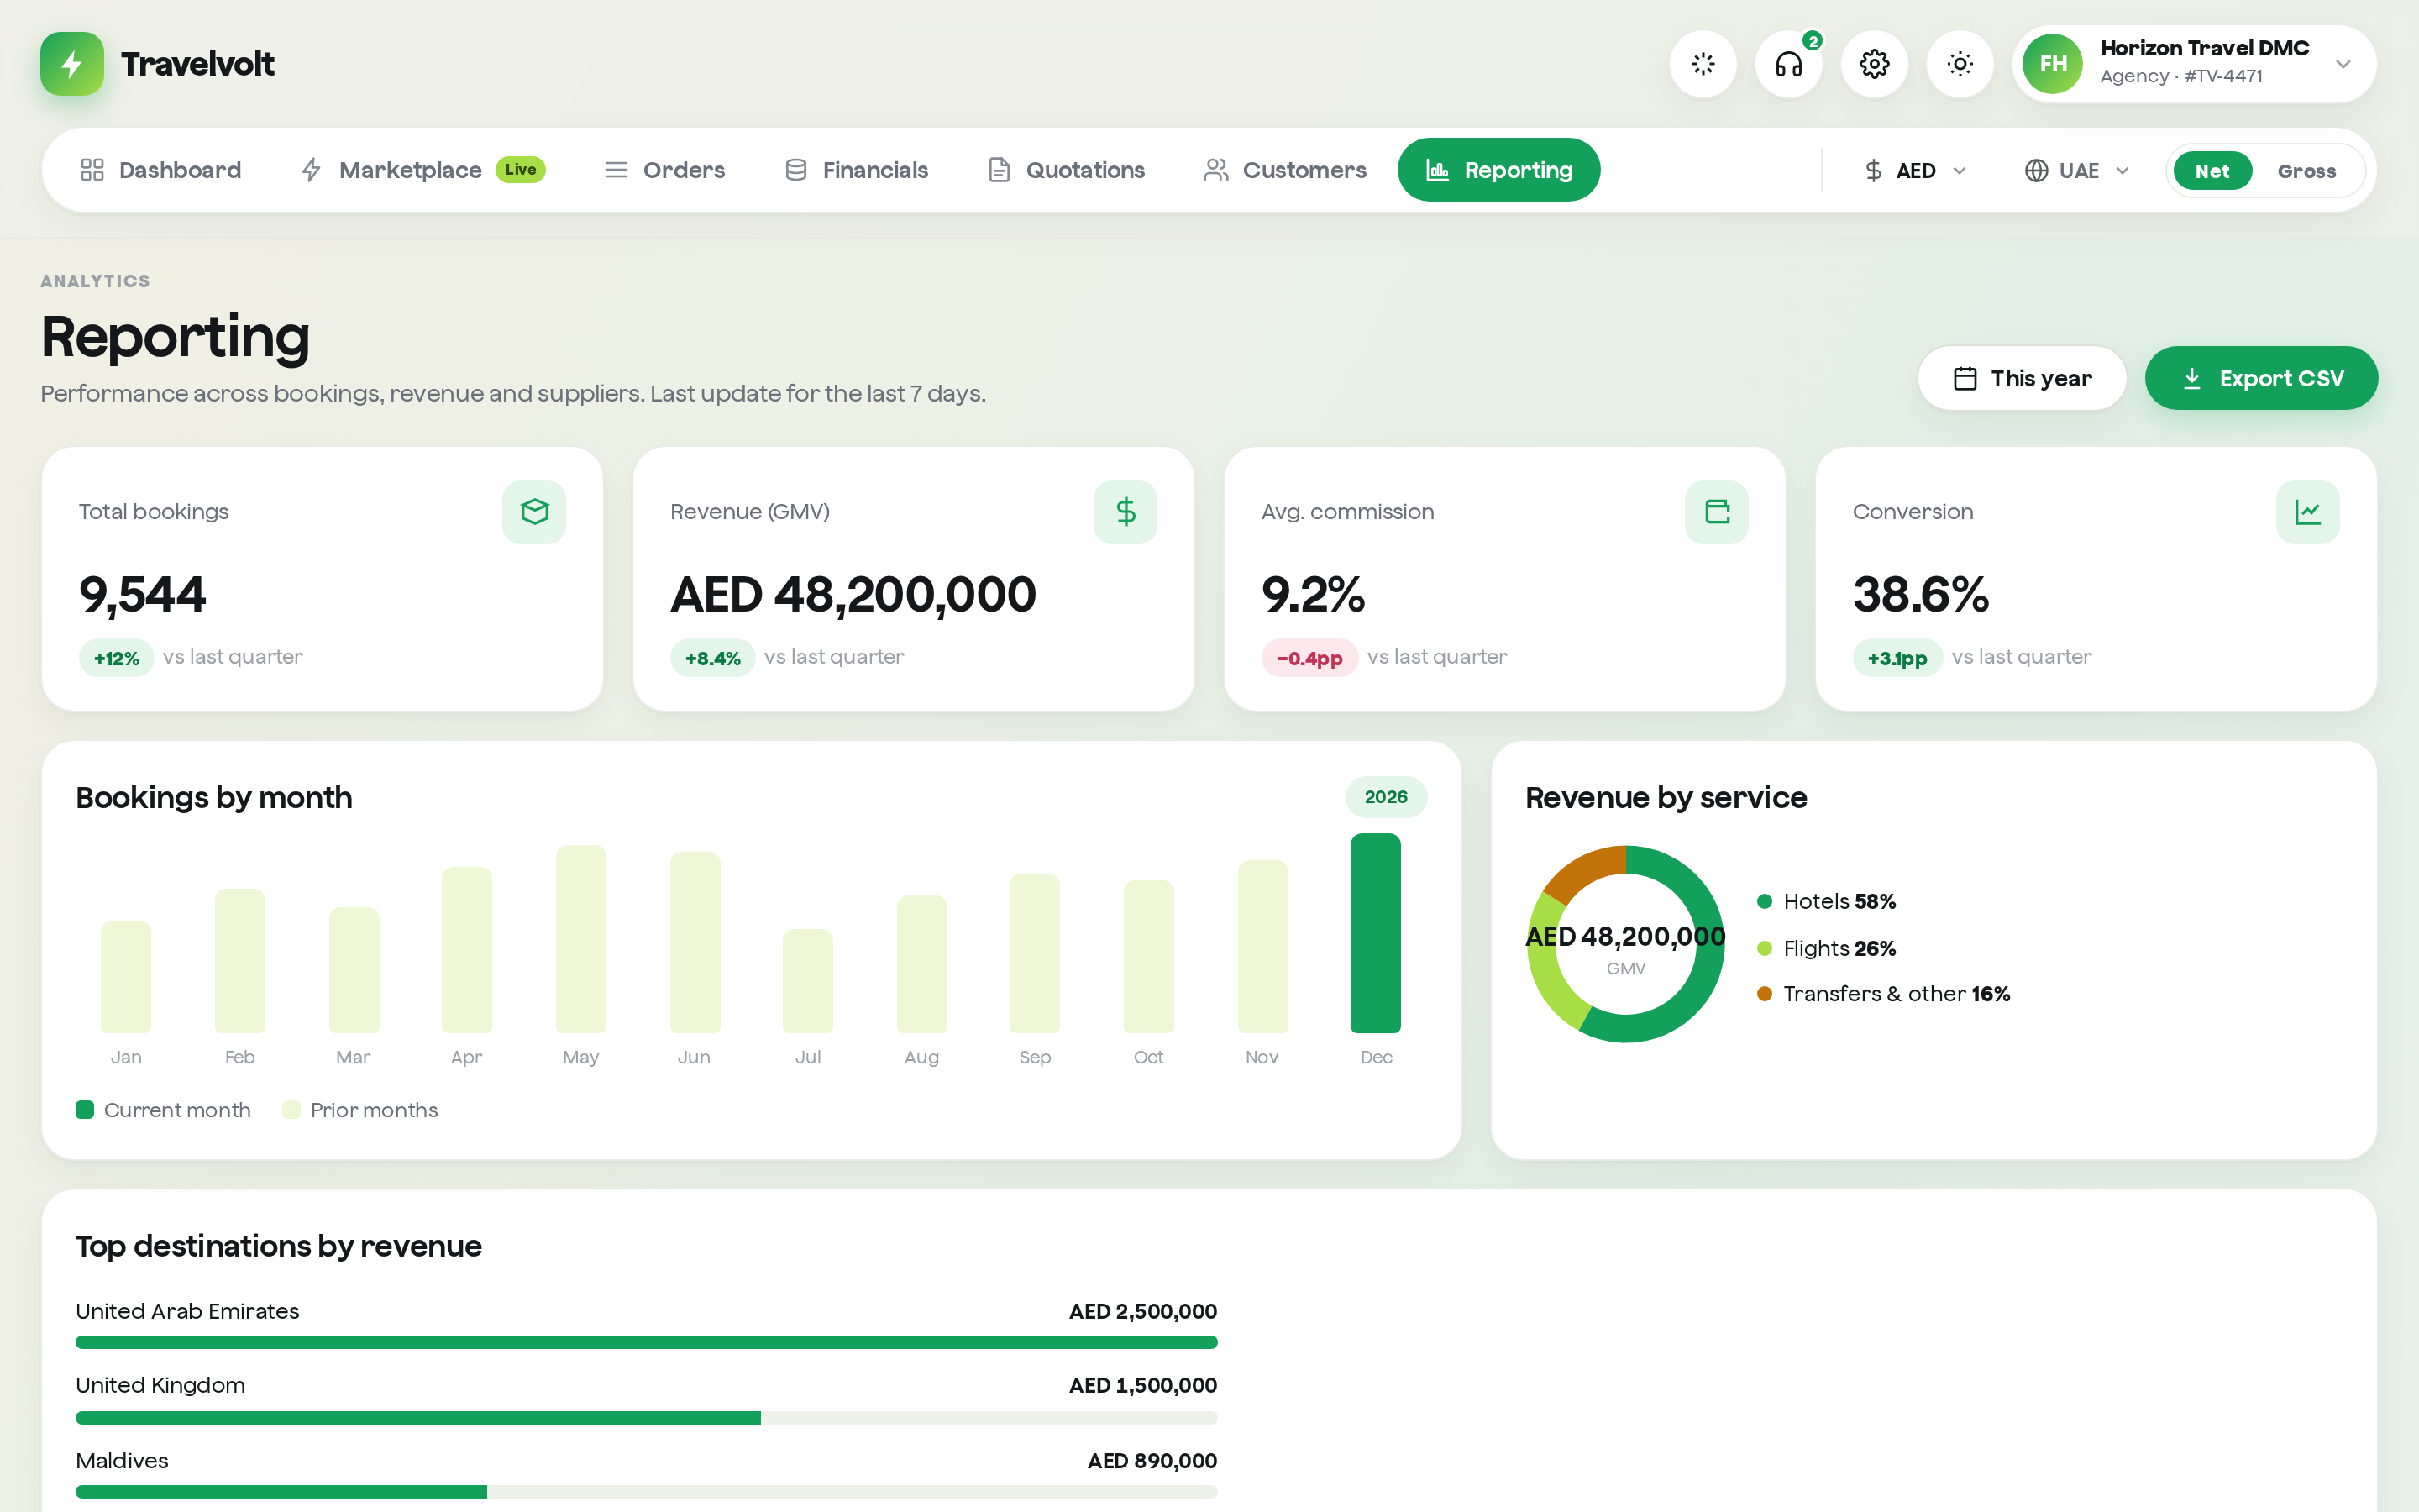2419x1512 pixels.
Task: Go to the Customers tab
Action: 1285,170
